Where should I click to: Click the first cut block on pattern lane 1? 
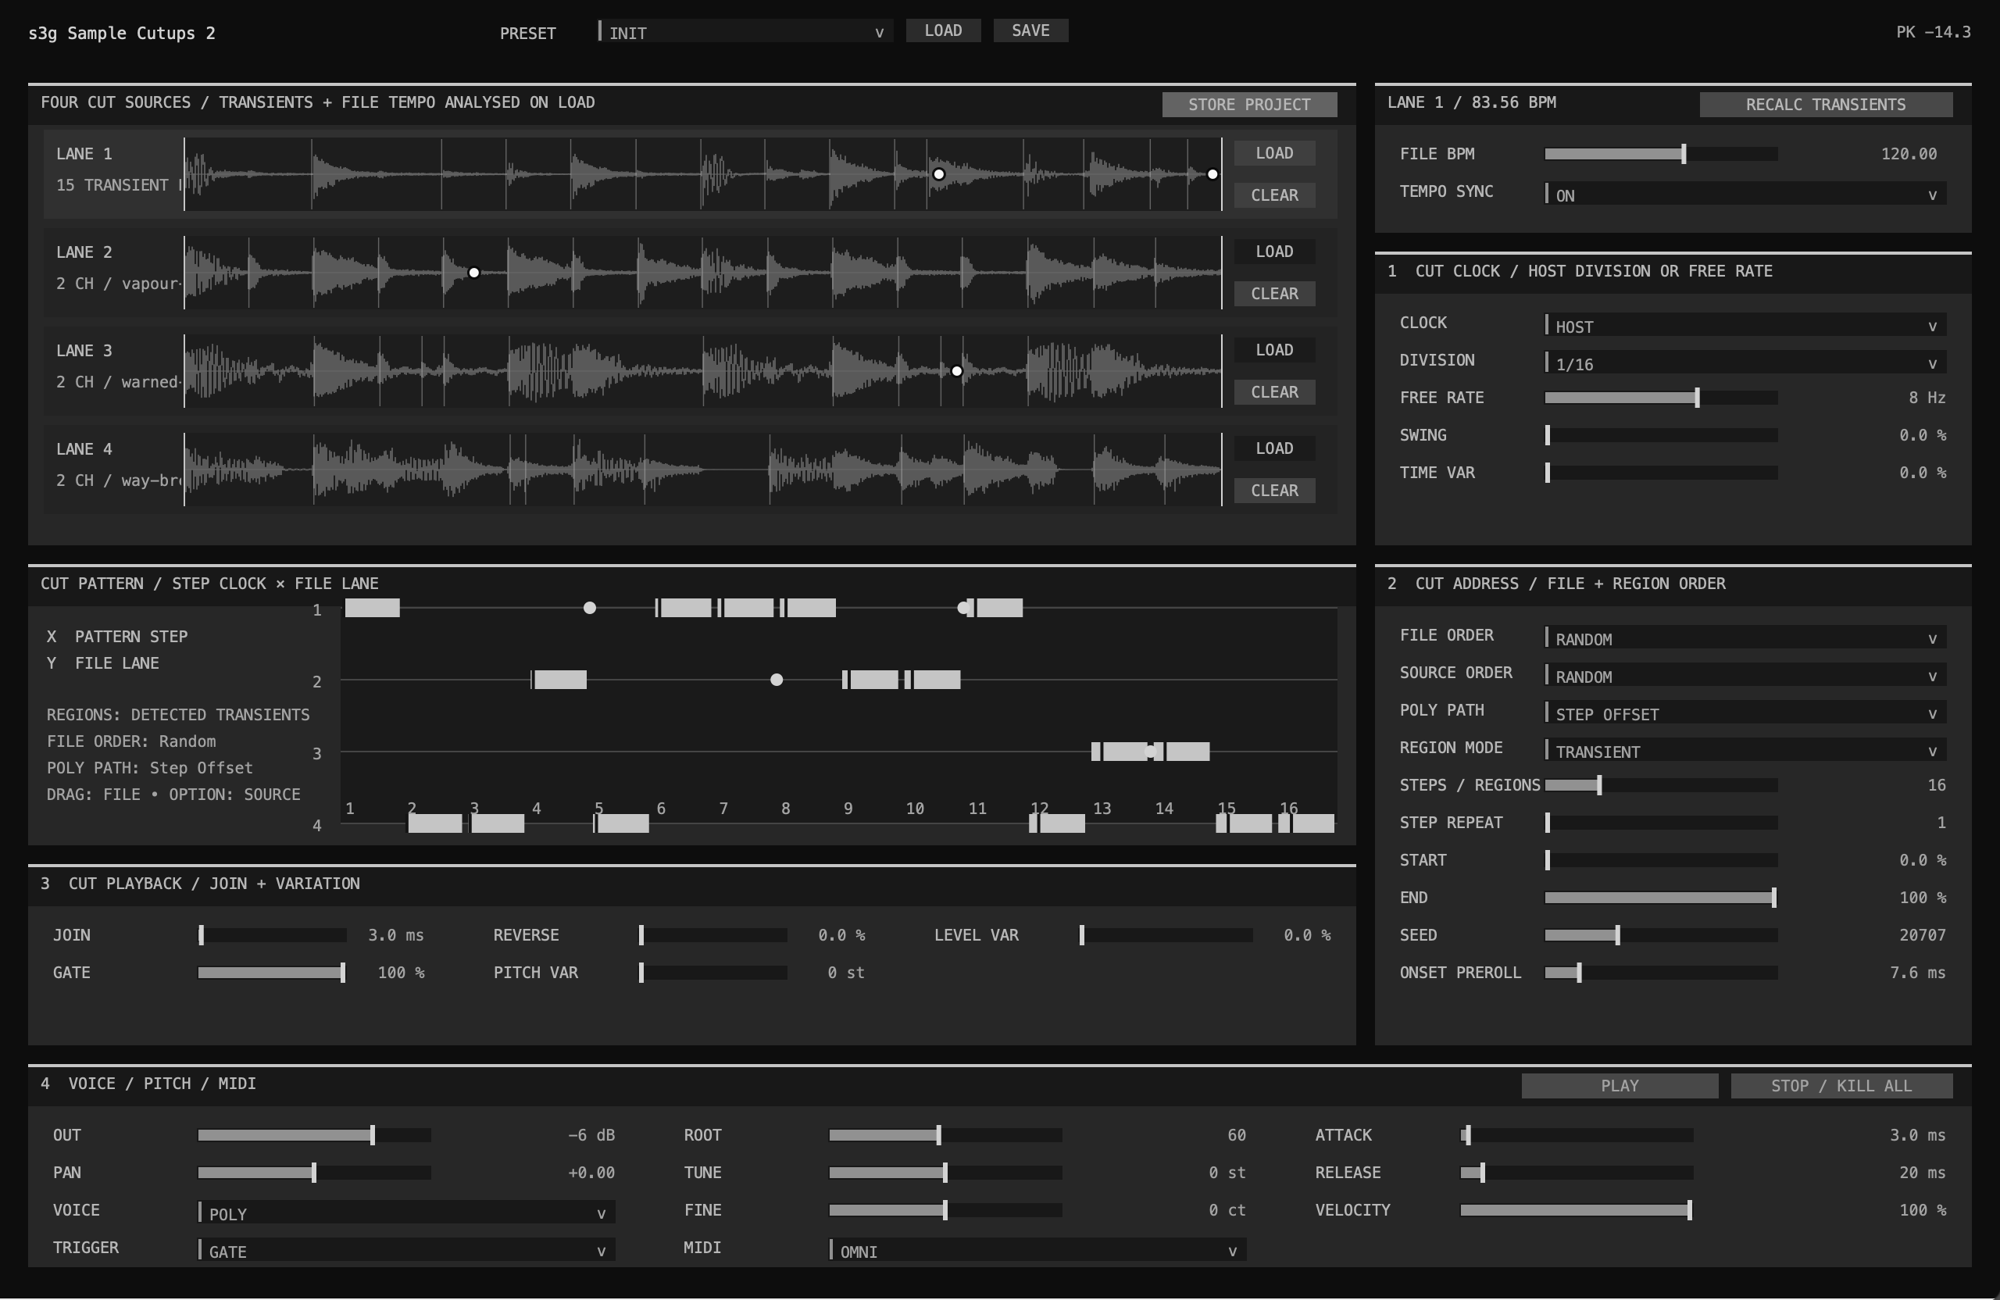[x=373, y=608]
